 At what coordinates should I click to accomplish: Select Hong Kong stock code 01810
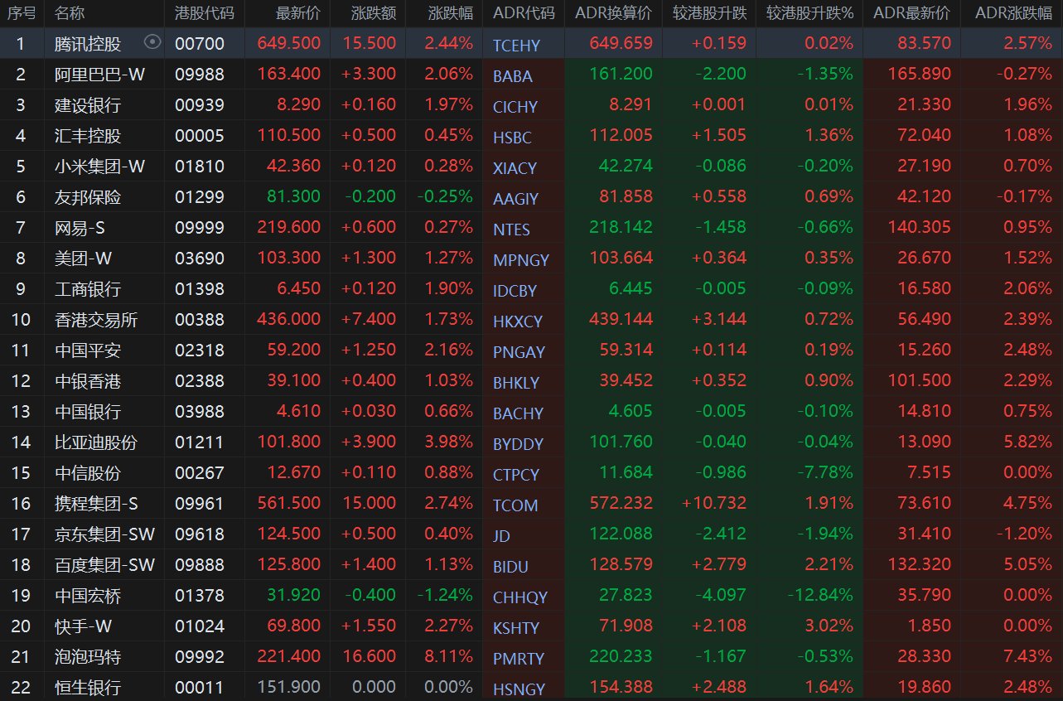point(200,167)
